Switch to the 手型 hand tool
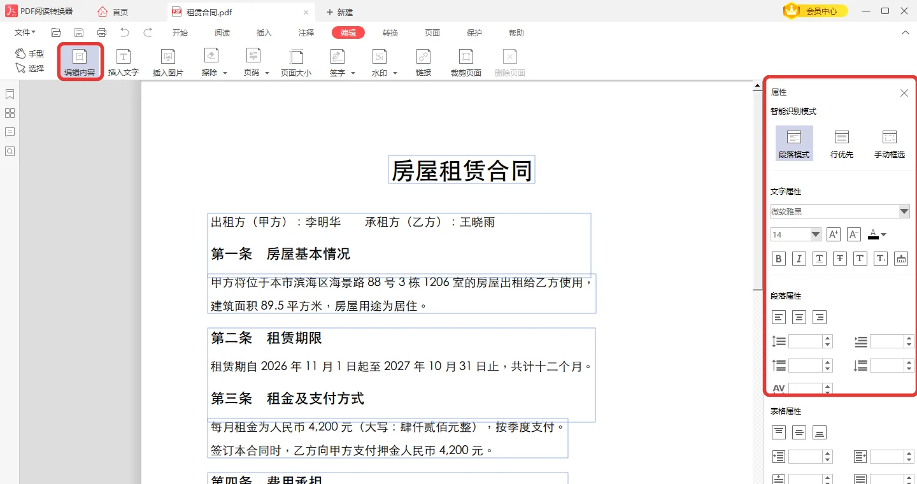 pos(30,54)
